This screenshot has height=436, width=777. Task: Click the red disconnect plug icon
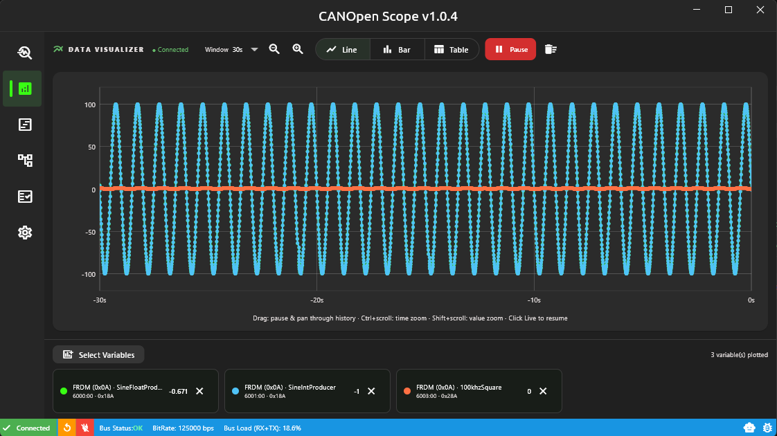coord(84,428)
